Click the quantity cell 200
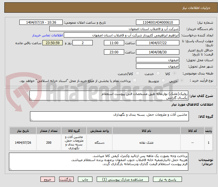Image resolution: width=218 pixels, height=187 pixels. coord(49,143)
